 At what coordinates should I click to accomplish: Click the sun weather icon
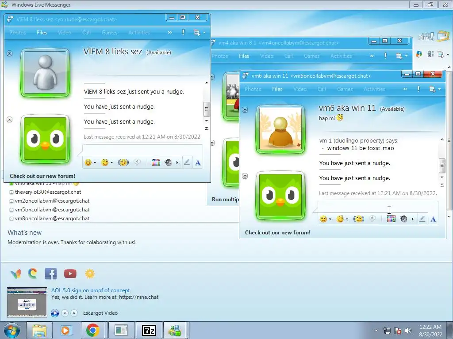(x=90, y=274)
